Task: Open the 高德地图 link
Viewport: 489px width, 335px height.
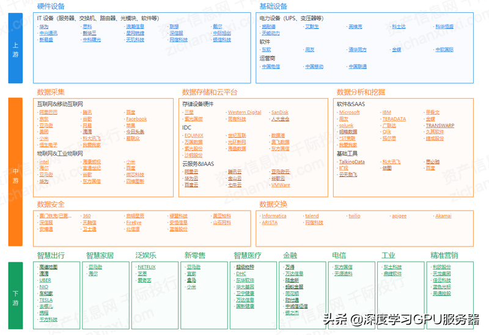Action: [x=48, y=267]
